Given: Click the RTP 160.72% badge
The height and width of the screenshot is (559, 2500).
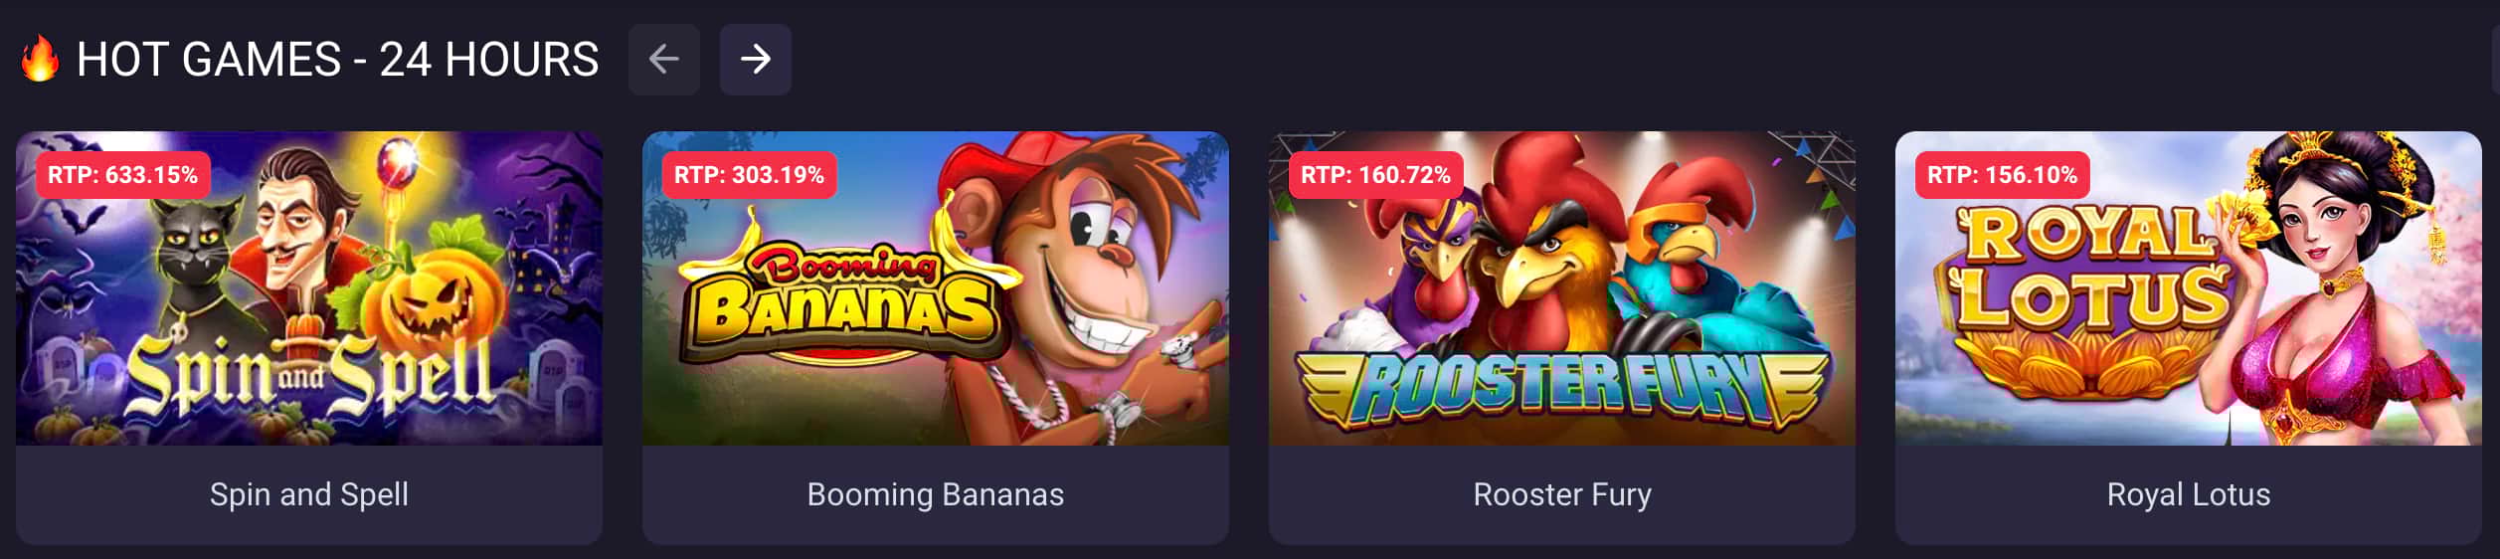Looking at the screenshot, I should [1375, 175].
